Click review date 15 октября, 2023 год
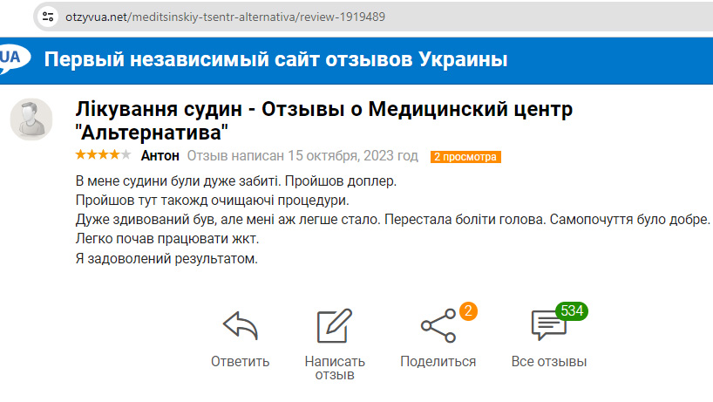Image resolution: width=713 pixels, height=402 pixels. point(353,156)
